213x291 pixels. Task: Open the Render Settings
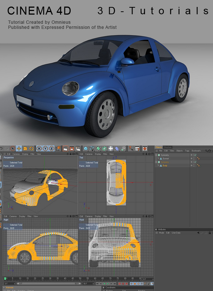[78, 148]
